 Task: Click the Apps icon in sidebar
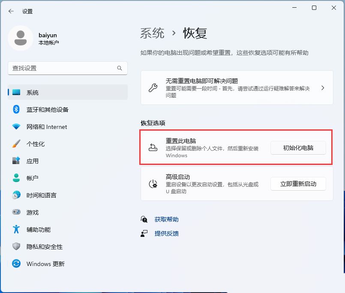16,161
